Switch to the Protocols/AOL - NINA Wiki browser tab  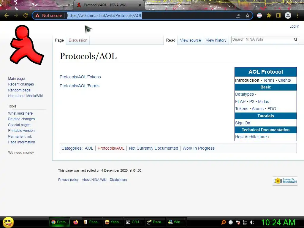(x=109, y=5)
